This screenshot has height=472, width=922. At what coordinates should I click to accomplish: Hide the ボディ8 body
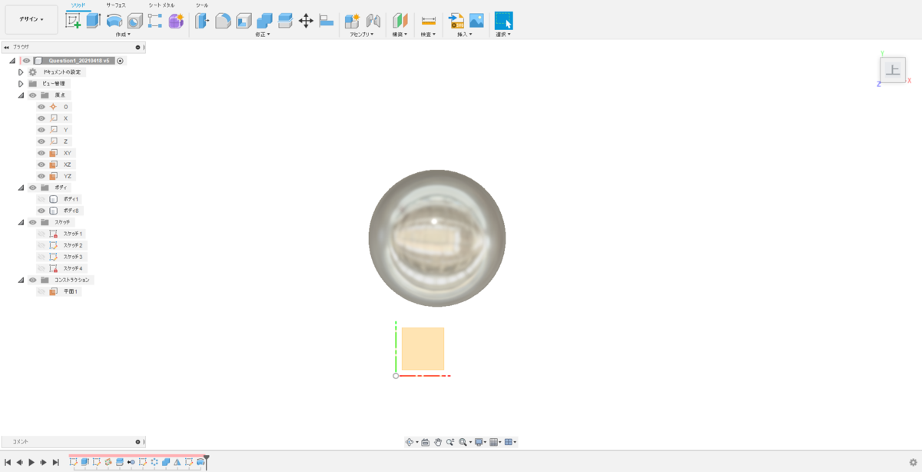coord(41,211)
